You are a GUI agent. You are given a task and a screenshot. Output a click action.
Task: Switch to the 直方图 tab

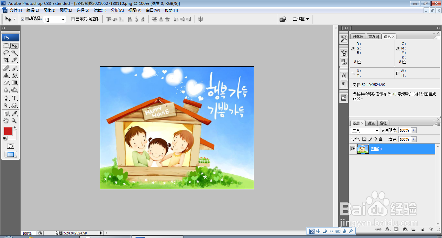pos(374,37)
